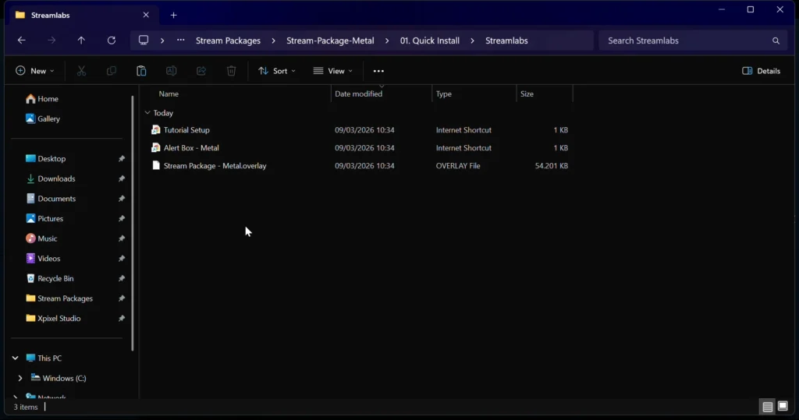
Task: Go up one folder level
Action: coord(81,41)
